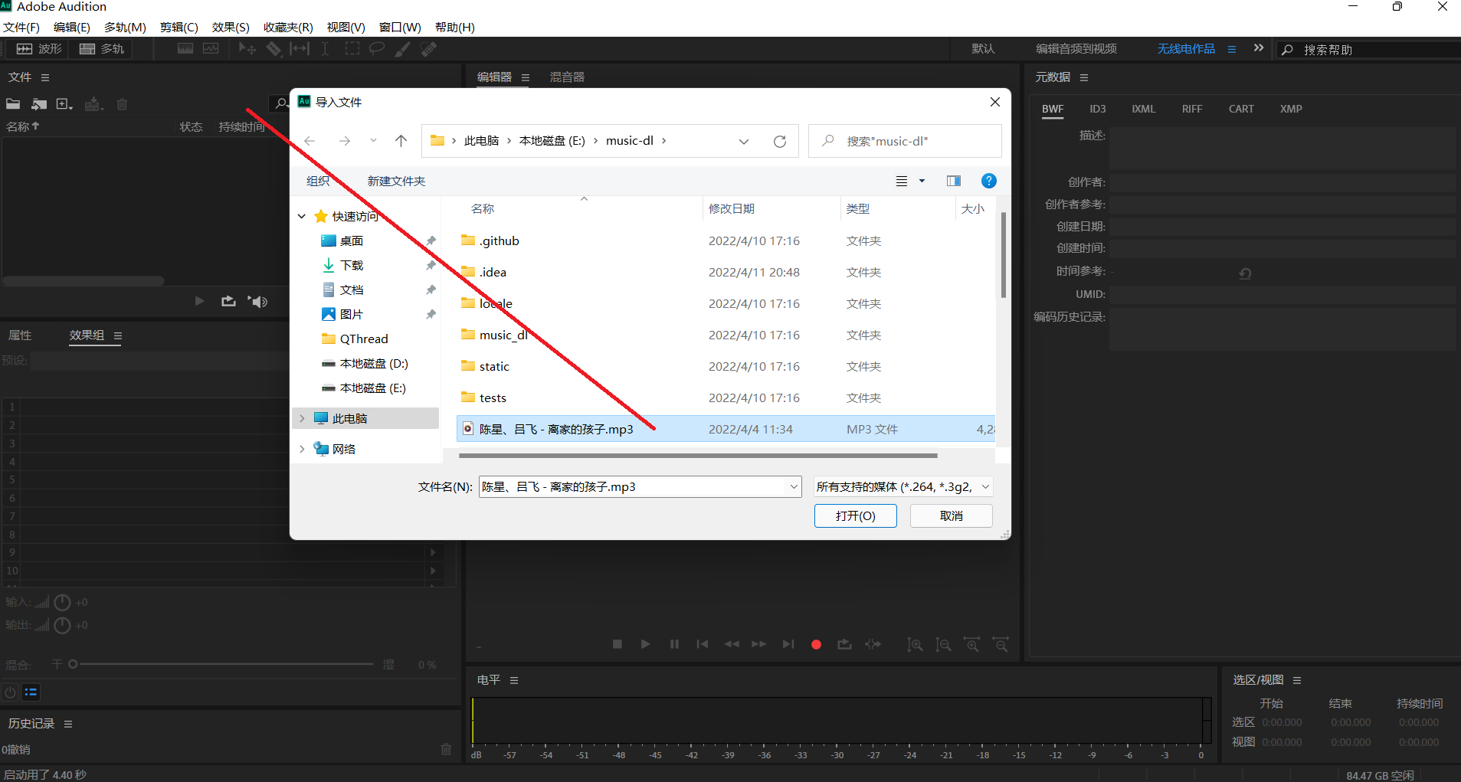
Task: Switch to Multitrack (多轨) view
Action: [102, 49]
